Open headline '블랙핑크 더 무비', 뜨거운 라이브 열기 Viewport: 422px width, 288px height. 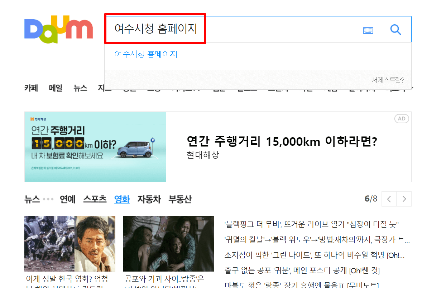312,224
